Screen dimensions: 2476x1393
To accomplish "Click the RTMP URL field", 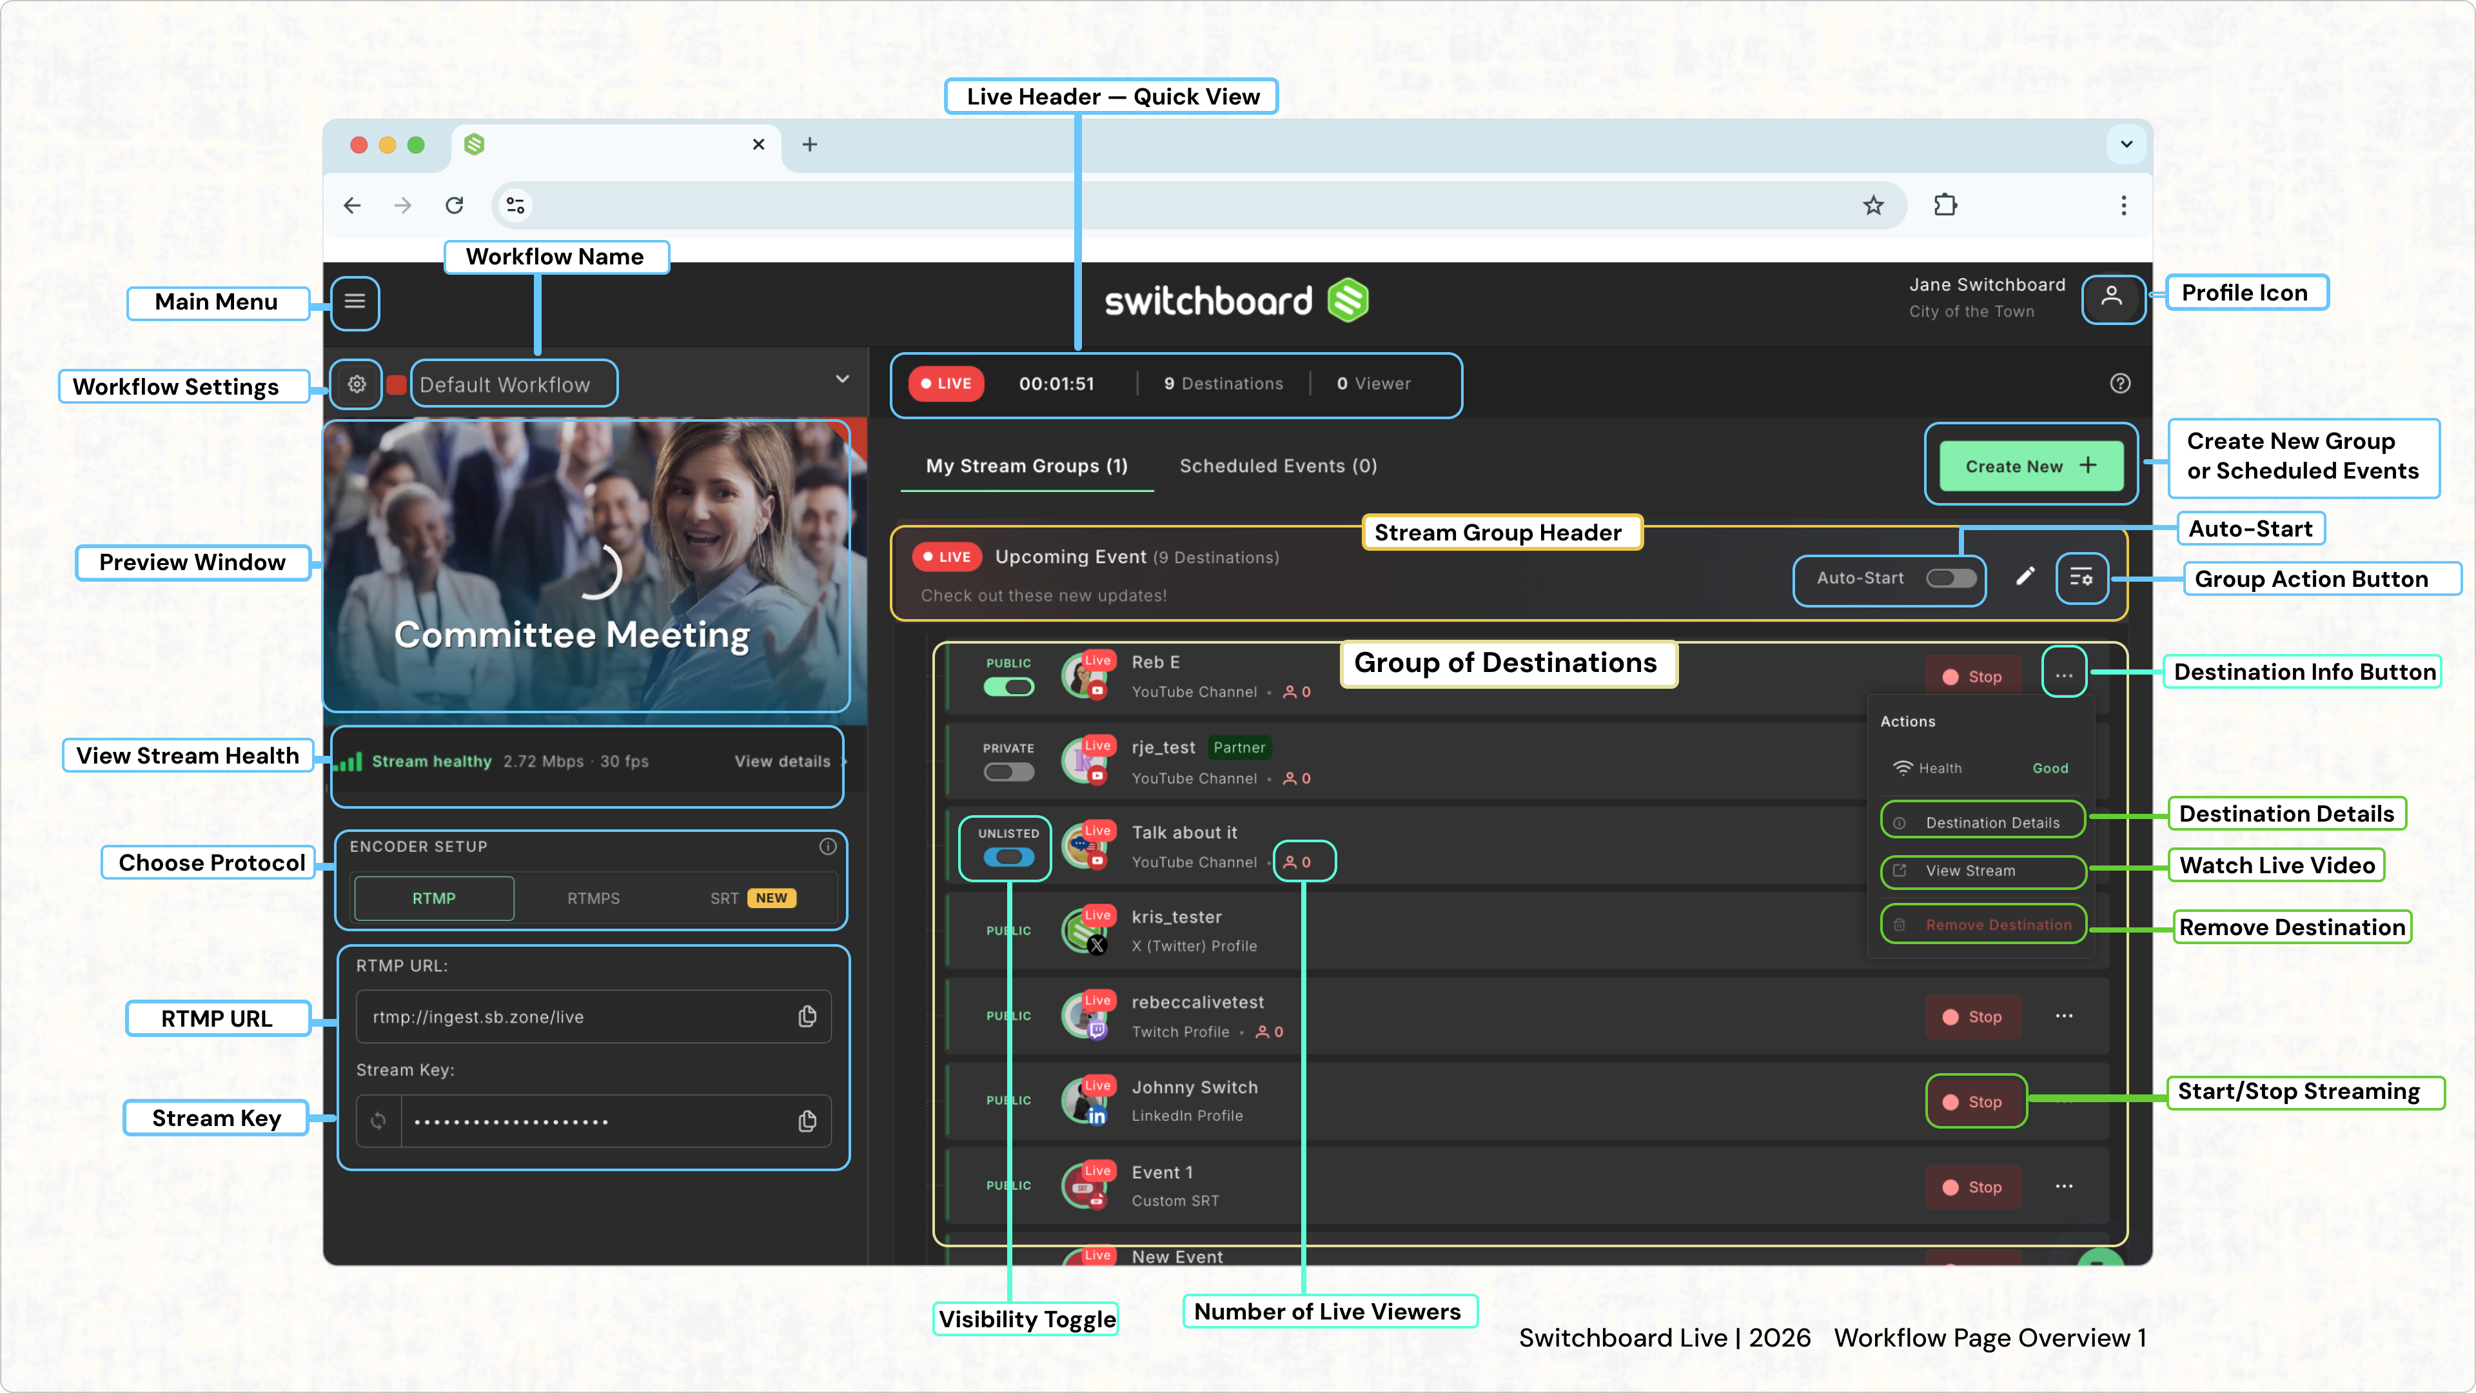I will (x=593, y=1016).
